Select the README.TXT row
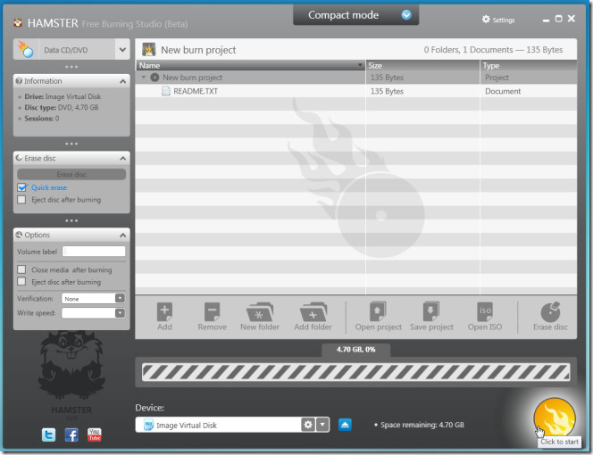This screenshot has height=455, width=593. click(x=355, y=91)
